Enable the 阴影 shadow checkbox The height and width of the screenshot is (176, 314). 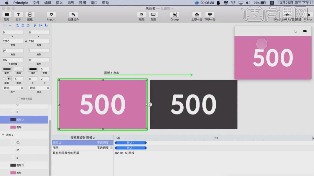click(4, 79)
